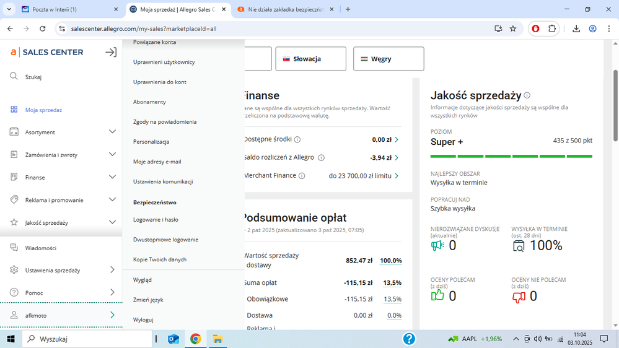Viewport: 619px width, 348px height.
Task: Expand the Reklama i promowanie section
Action: click(112, 199)
